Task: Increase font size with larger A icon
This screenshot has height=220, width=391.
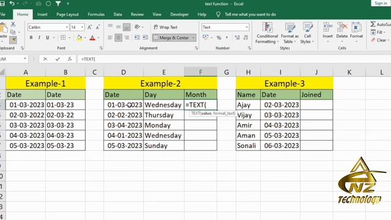Action: [x=90, y=27]
